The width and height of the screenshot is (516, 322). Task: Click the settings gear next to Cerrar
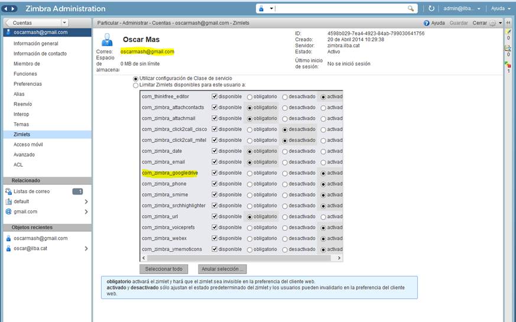pyautogui.click(x=492, y=23)
